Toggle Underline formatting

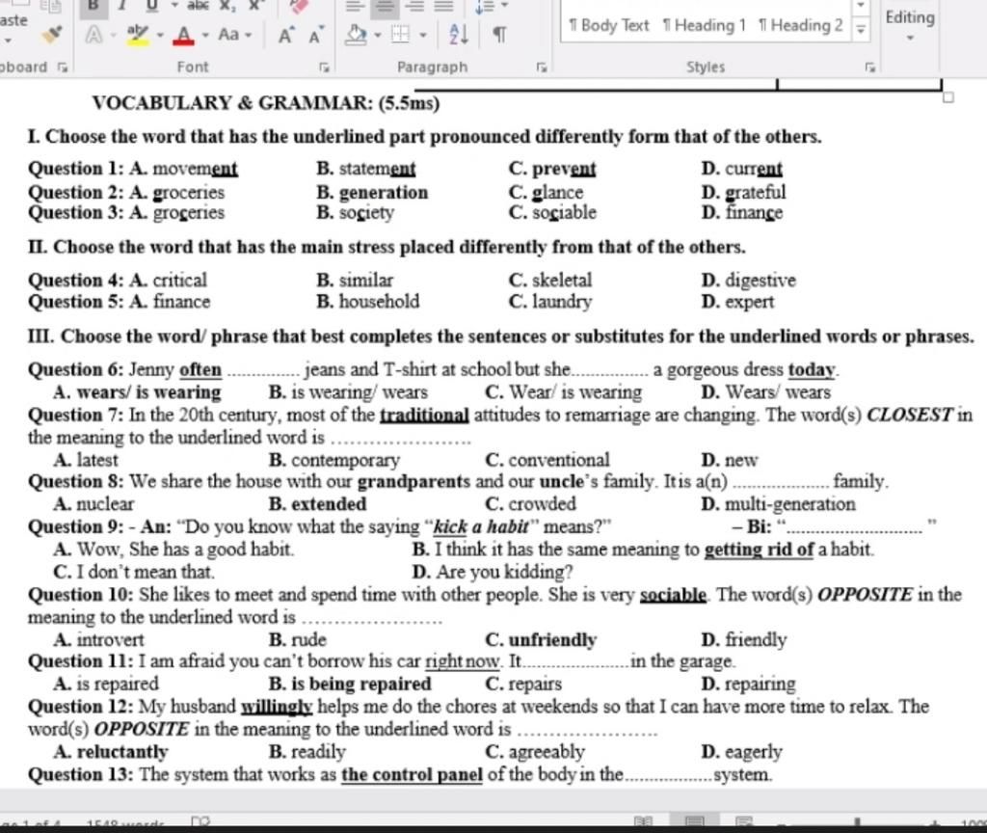[151, 5]
